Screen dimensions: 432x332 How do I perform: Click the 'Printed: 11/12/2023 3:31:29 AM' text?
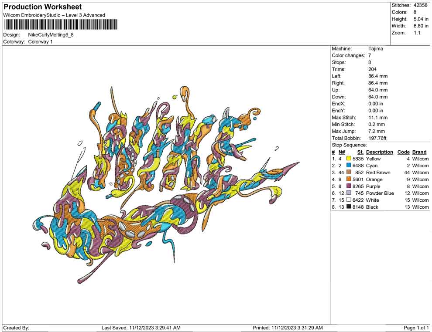coord(288,328)
